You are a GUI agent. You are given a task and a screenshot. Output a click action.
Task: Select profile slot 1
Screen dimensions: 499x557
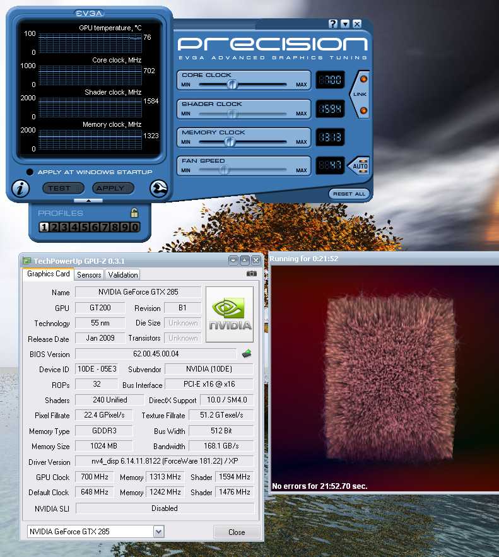pos(44,227)
